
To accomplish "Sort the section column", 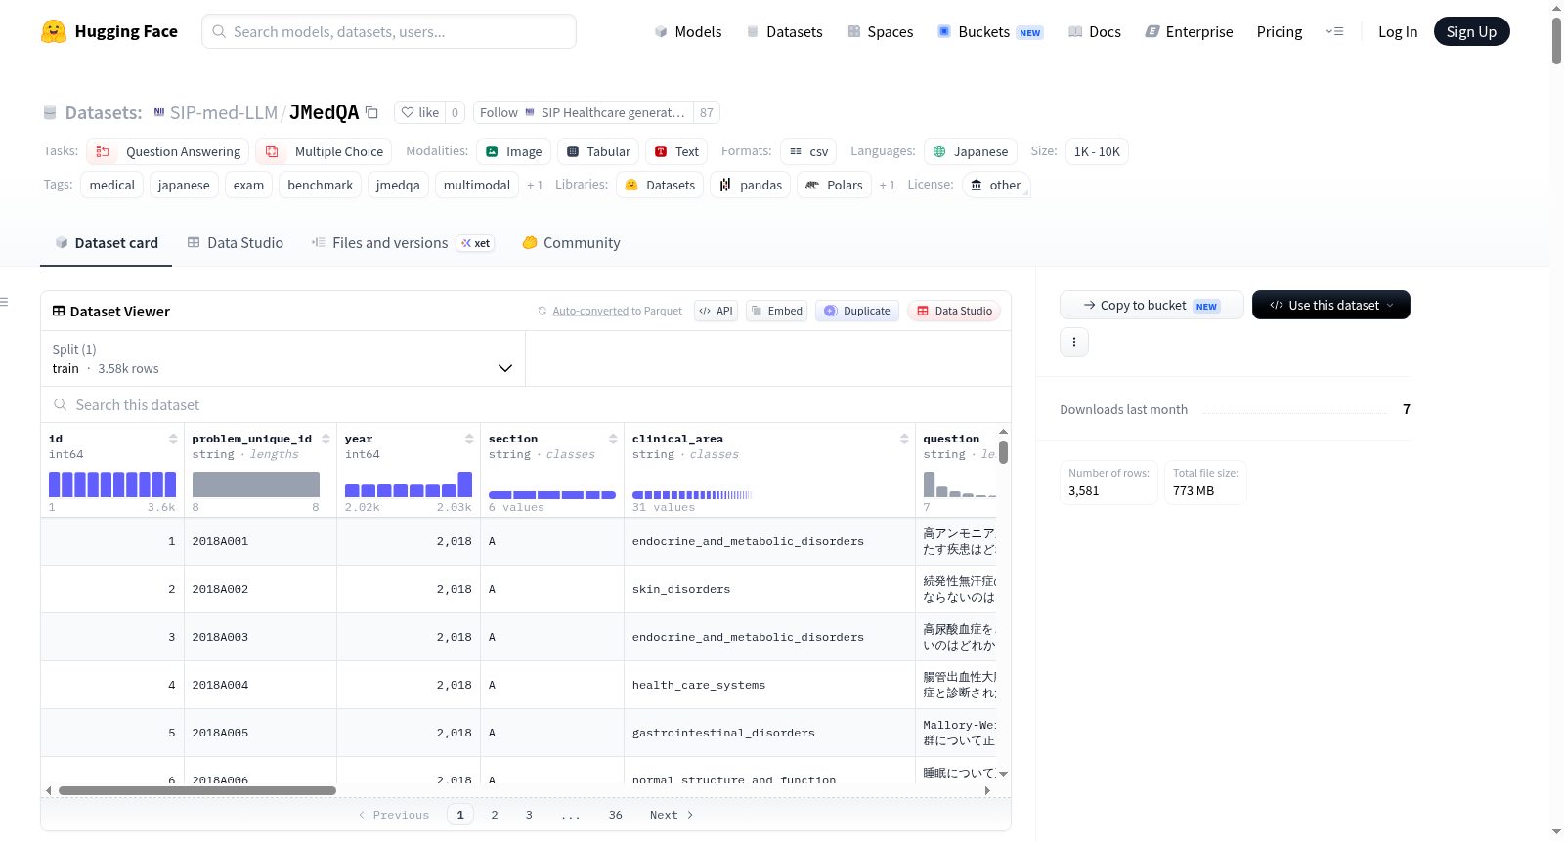I will pos(613,439).
